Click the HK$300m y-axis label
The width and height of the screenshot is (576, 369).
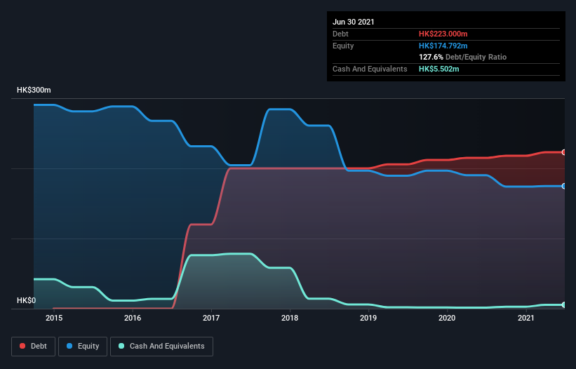point(34,90)
